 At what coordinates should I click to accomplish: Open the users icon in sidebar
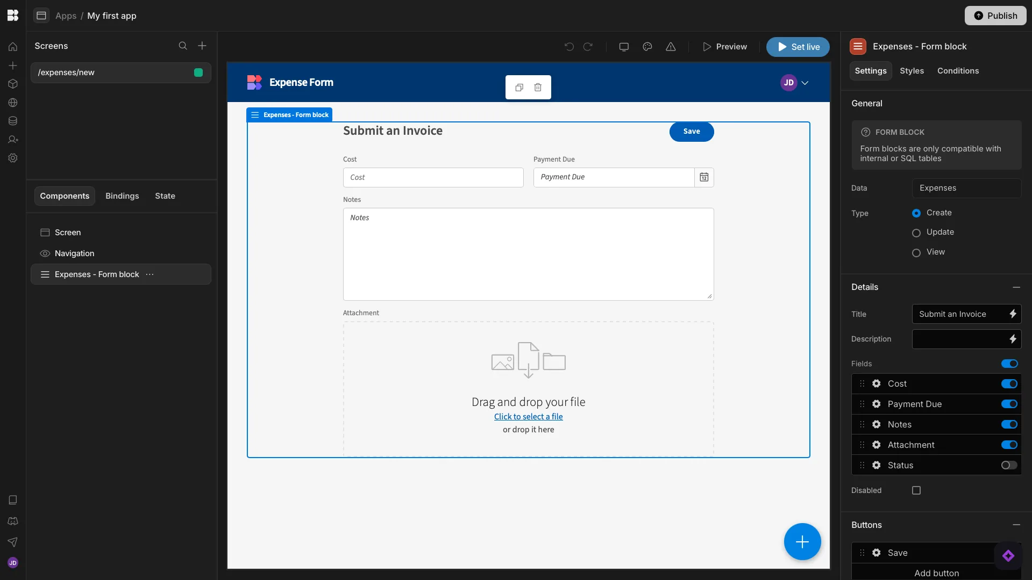pyautogui.click(x=13, y=140)
